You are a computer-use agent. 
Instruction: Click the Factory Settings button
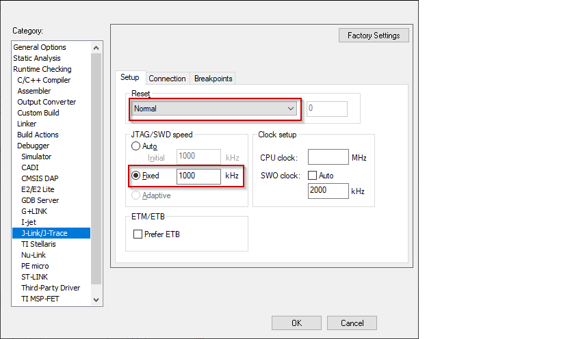click(x=374, y=36)
